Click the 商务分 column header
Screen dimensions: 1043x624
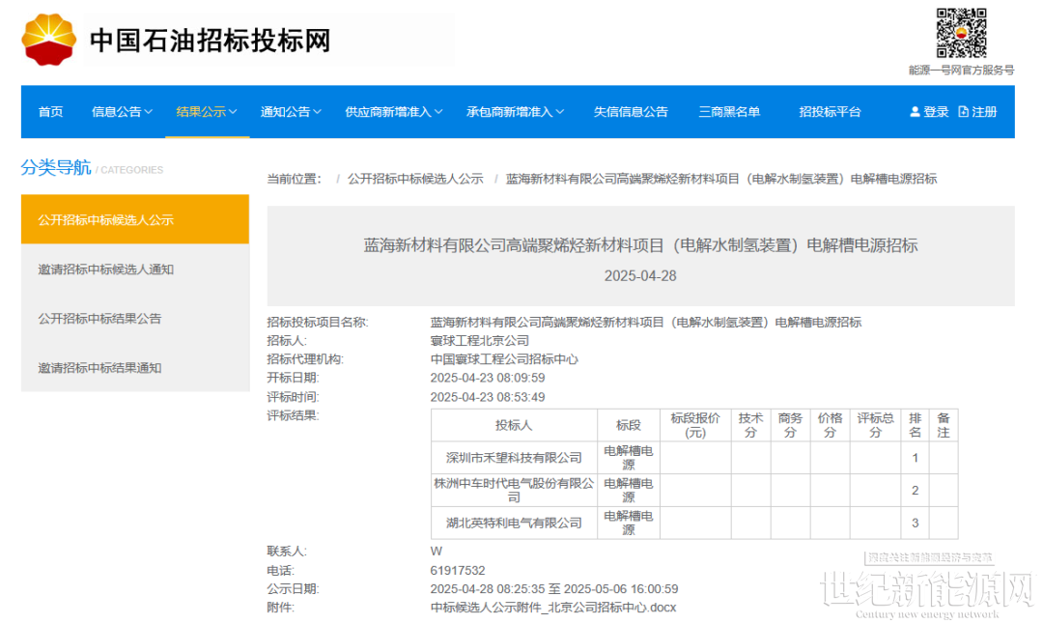(x=790, y=425)
